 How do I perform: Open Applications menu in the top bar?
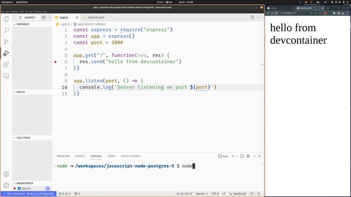tap(22, 2)
